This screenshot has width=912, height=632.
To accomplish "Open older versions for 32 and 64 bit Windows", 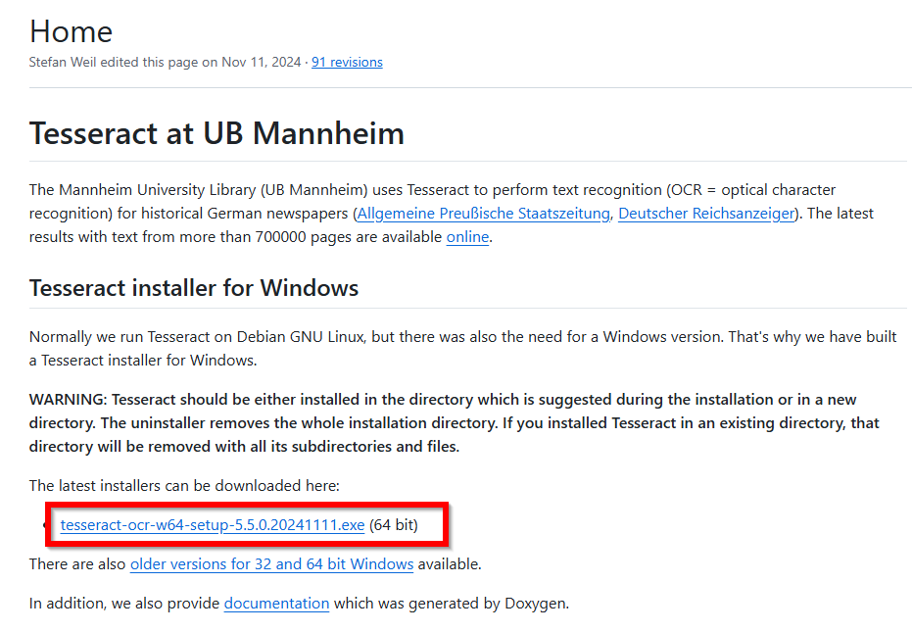I will (x=271, y=564).
